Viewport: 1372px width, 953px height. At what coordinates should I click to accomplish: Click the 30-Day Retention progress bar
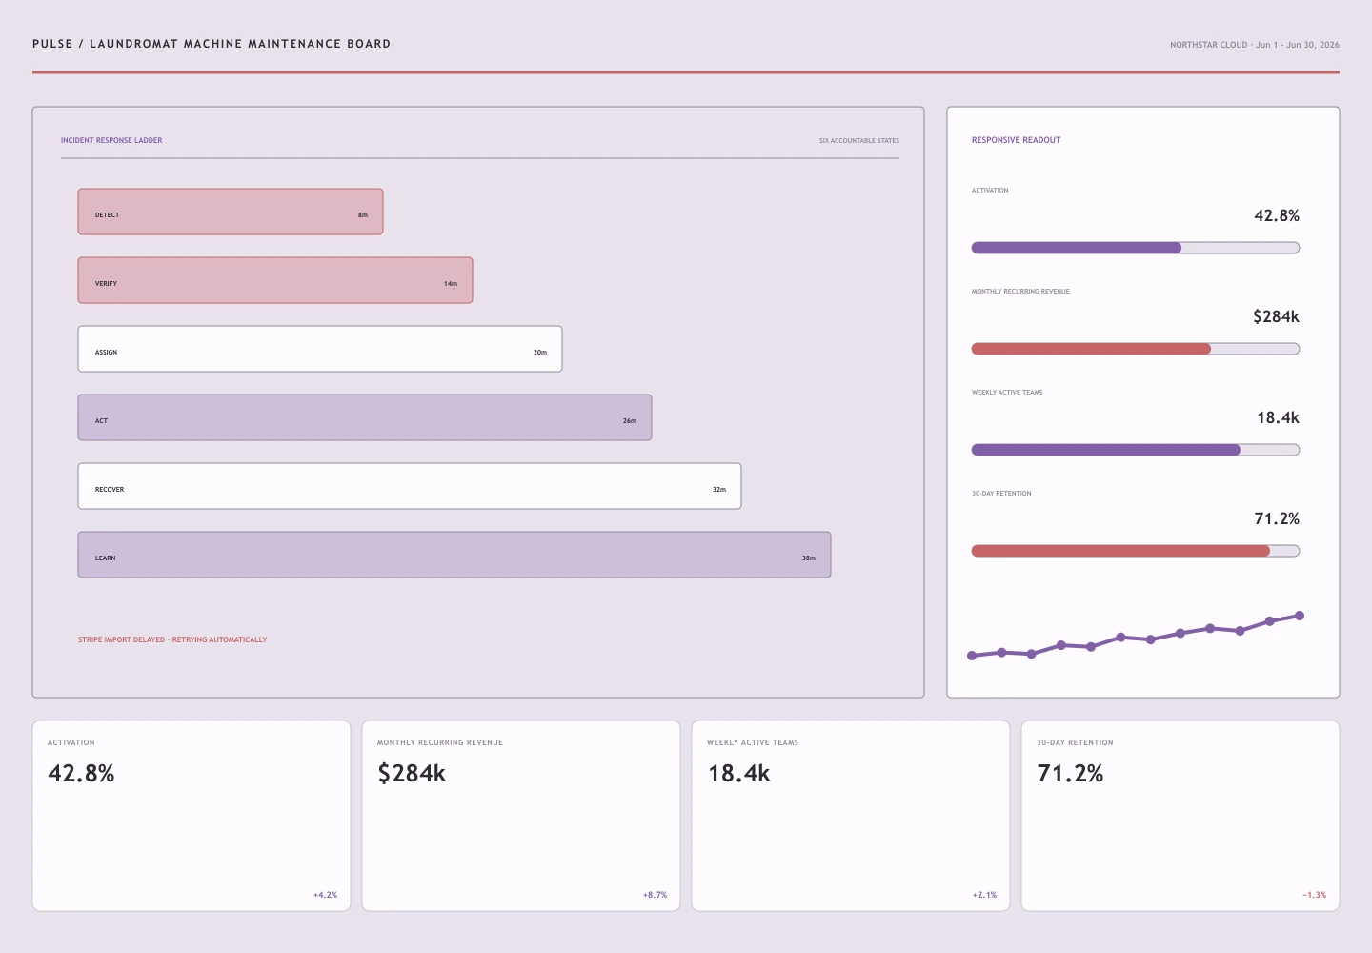(1136, 551)
